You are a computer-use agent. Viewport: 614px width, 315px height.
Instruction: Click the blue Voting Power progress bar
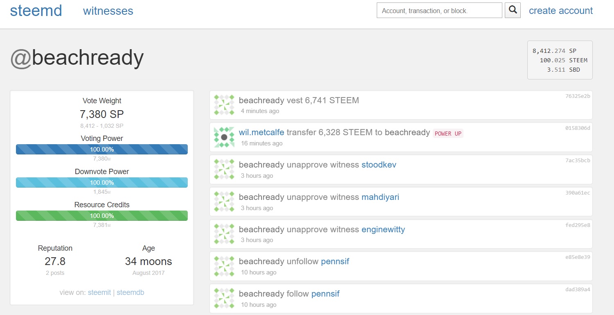click(x=102, y=150)
